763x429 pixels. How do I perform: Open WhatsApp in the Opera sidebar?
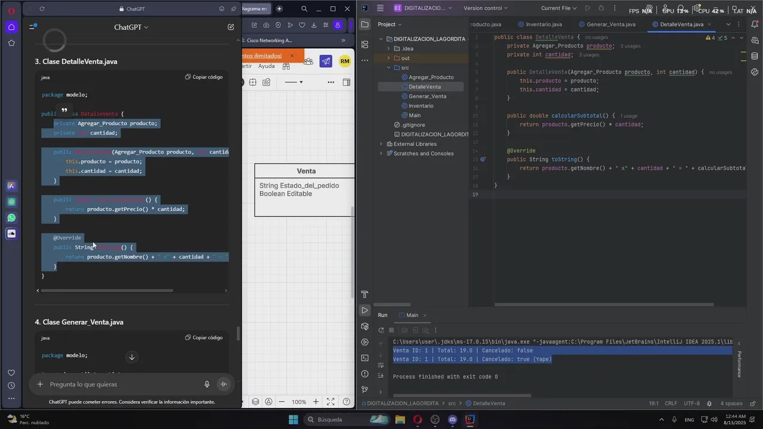coord(11,217)
